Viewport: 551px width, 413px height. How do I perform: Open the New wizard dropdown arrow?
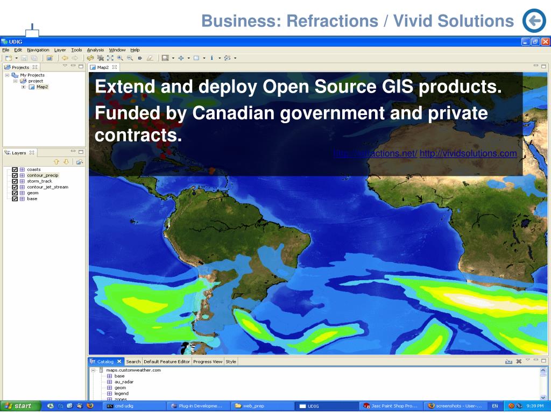[x=16, y=58]
